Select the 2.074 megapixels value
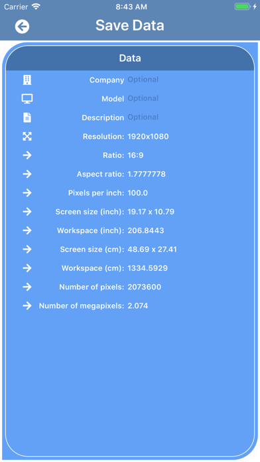The width and height of the screenshot is (260, 462). coord(138,306)
